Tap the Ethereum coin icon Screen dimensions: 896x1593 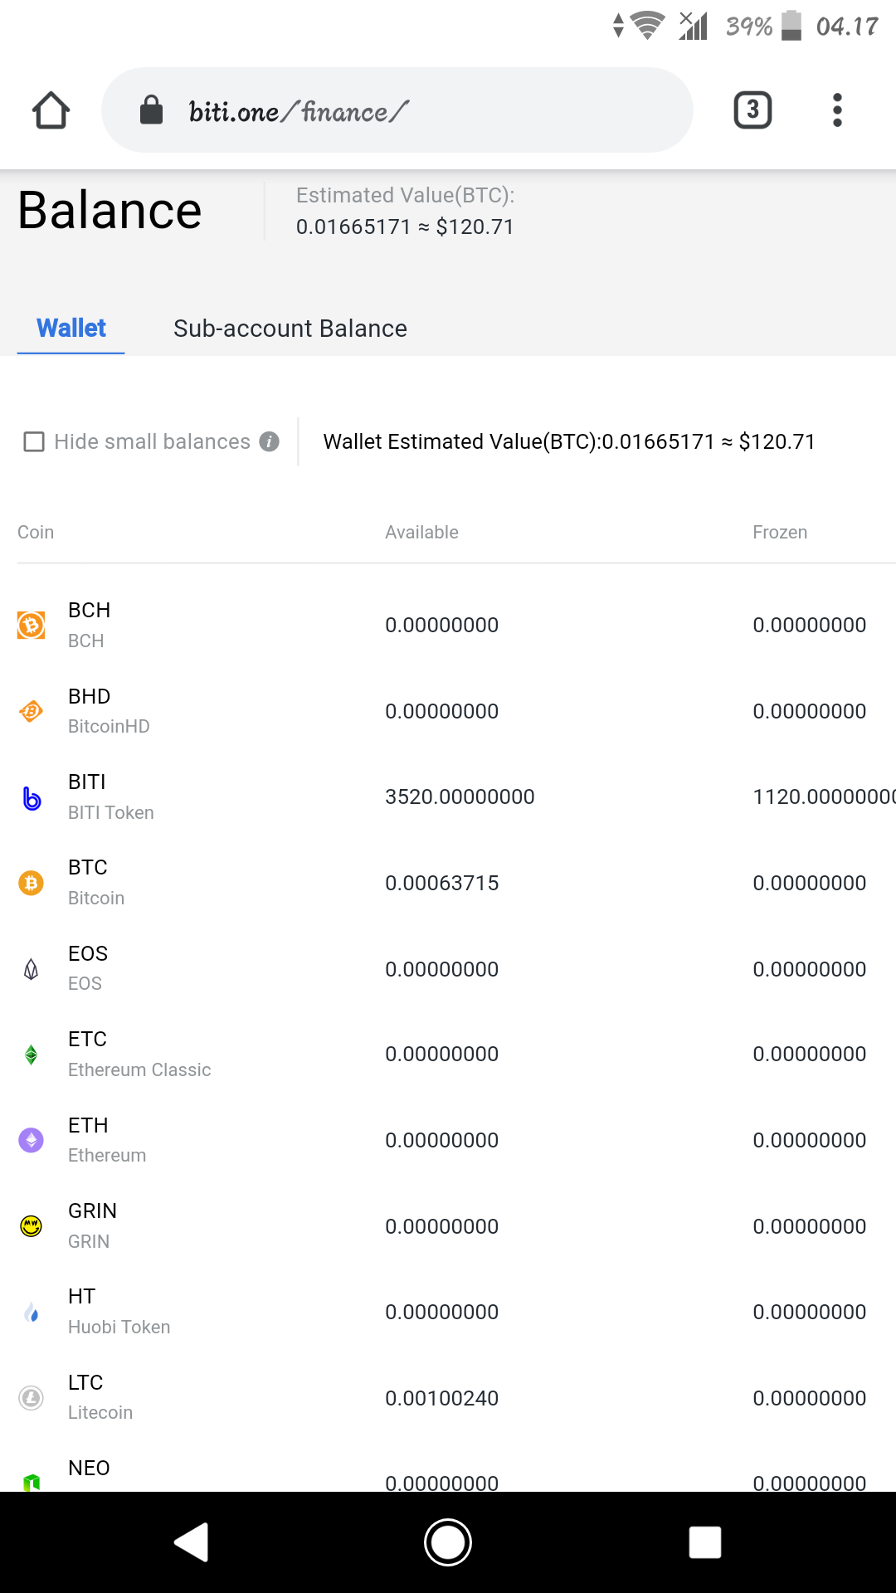pyautogui.click(x=32, y=1140)
